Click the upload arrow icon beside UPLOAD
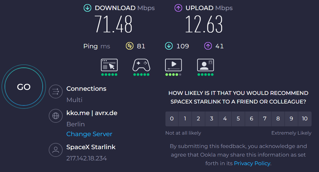This screenshot has width=319, height=172. pos(178,8)
